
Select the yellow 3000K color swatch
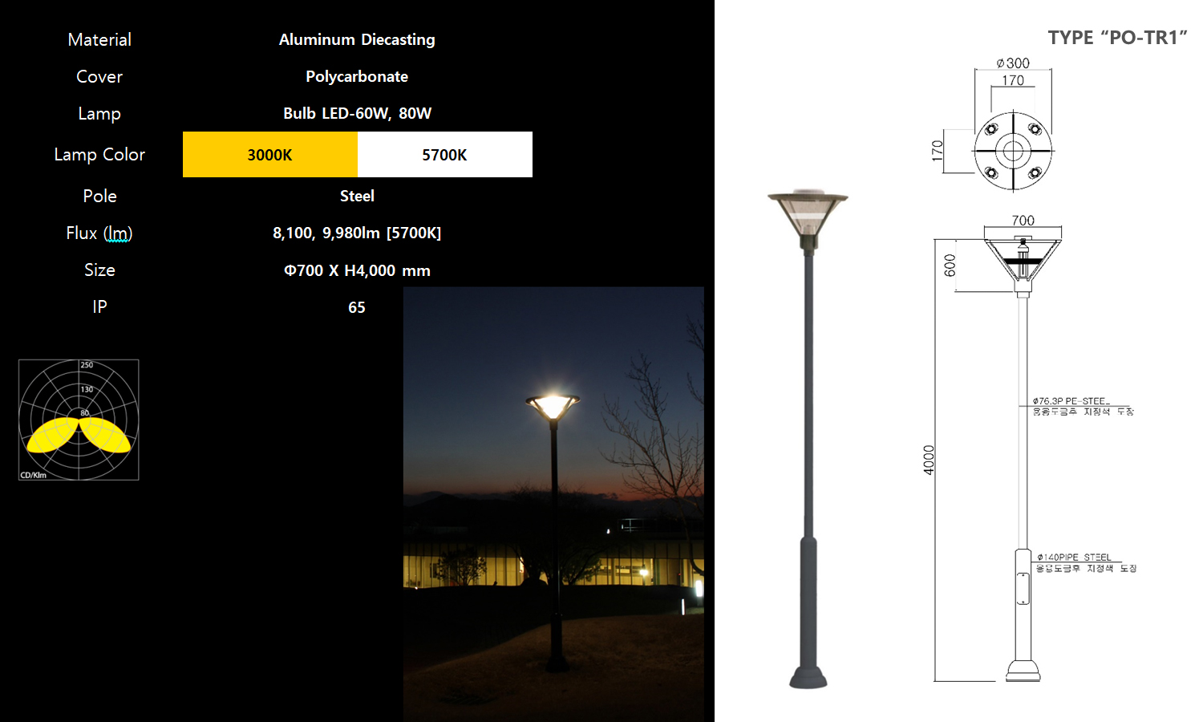click(270, 154)
